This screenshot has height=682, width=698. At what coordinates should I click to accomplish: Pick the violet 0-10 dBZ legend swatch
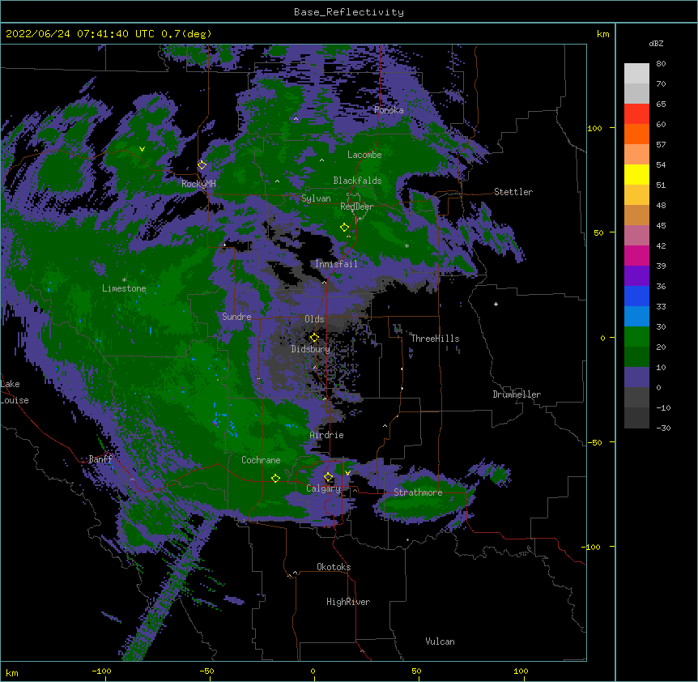(x=636, y=377)
